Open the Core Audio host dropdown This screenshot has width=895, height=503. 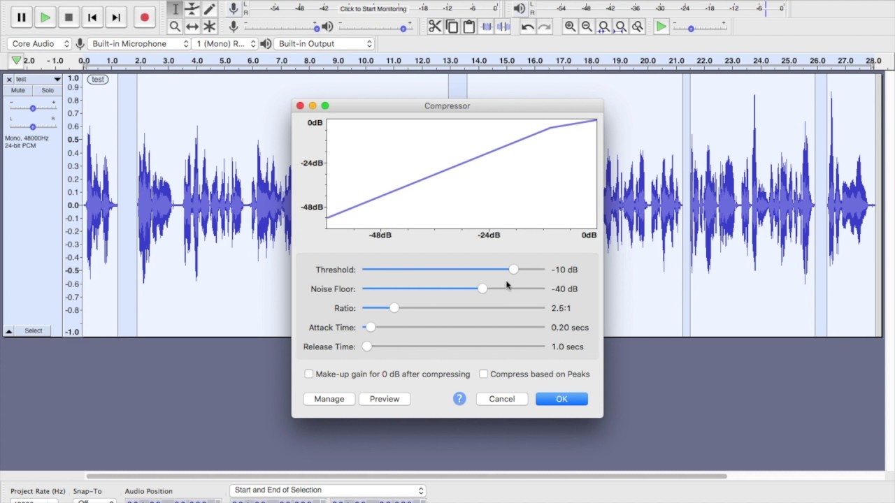tap(39, 43)
